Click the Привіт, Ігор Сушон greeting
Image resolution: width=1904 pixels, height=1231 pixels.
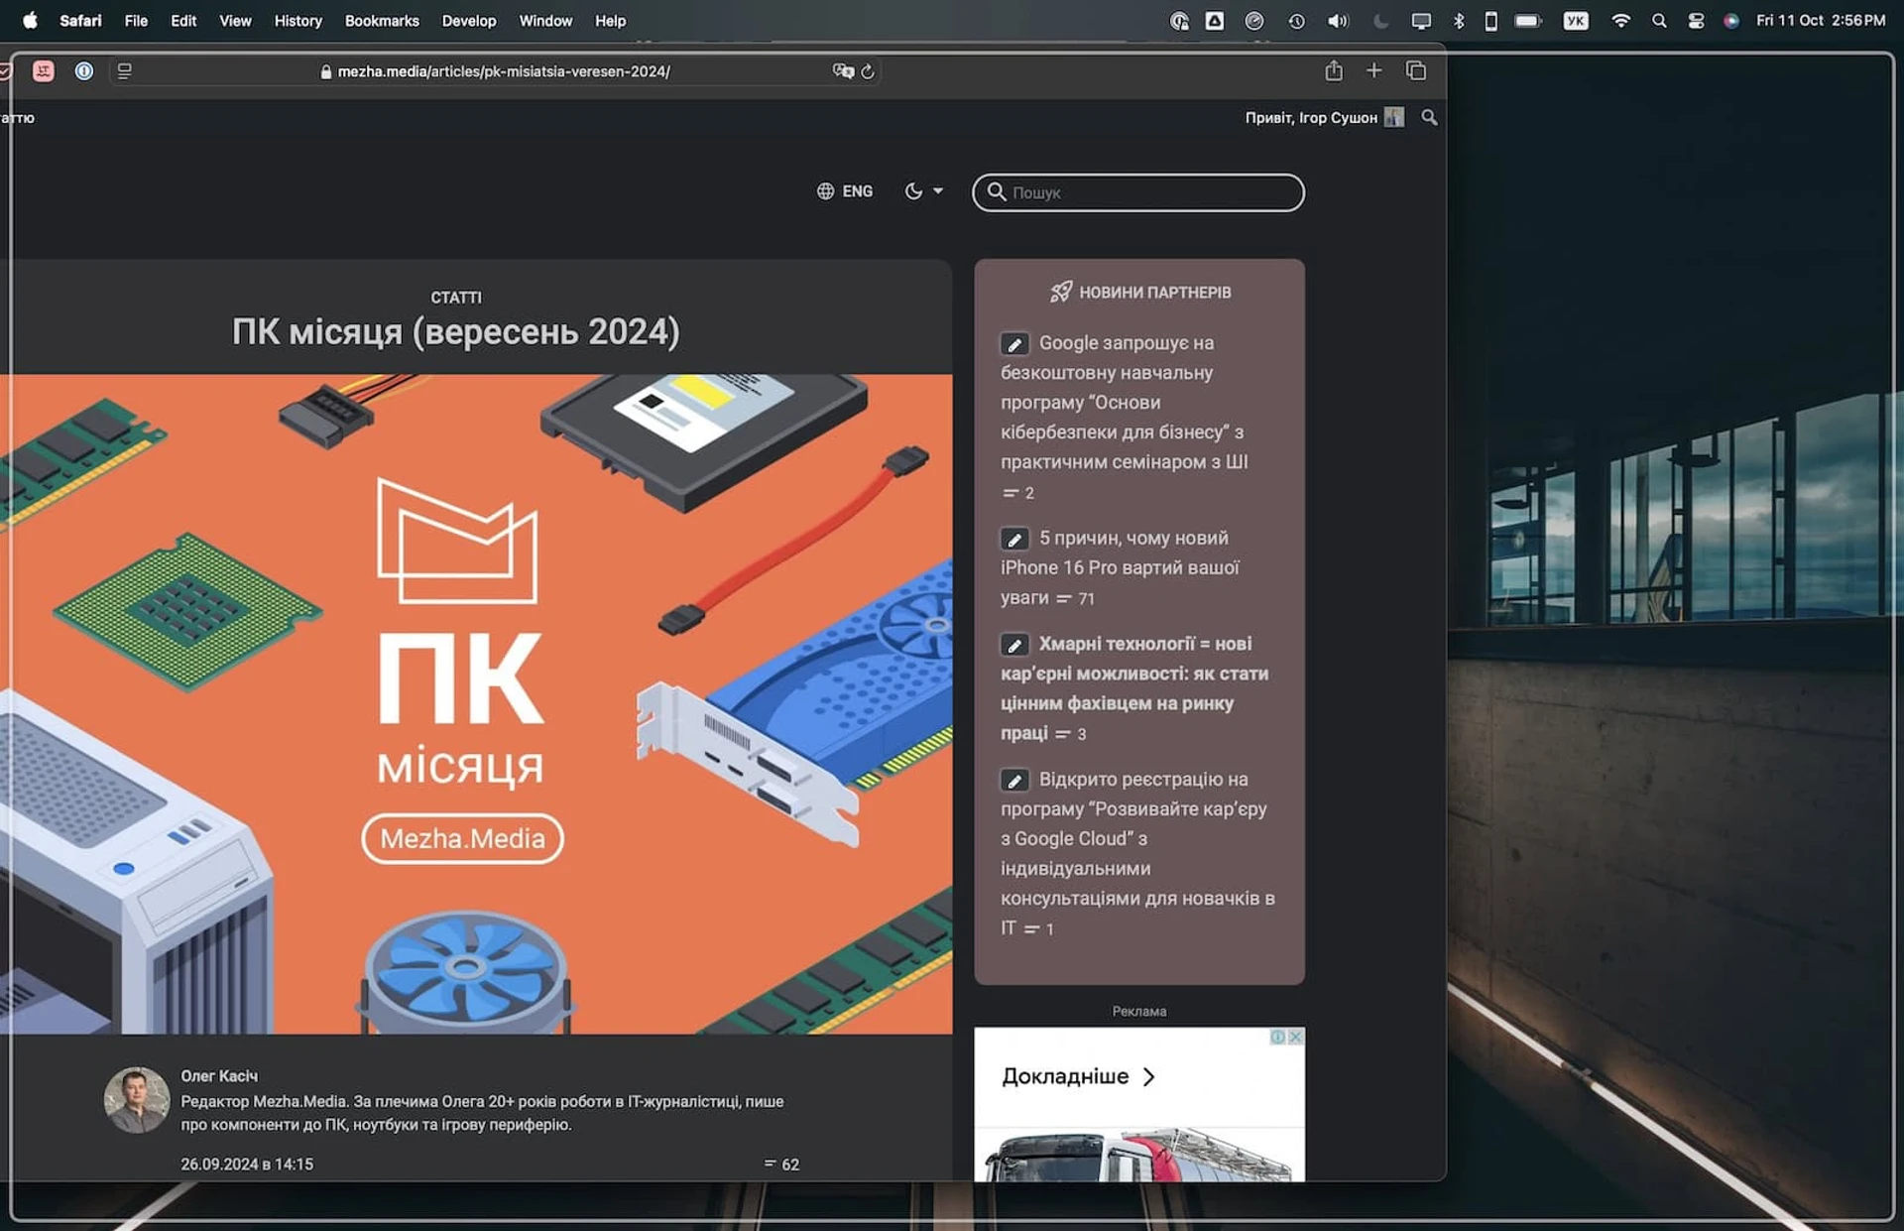(x=1311, y=117)
